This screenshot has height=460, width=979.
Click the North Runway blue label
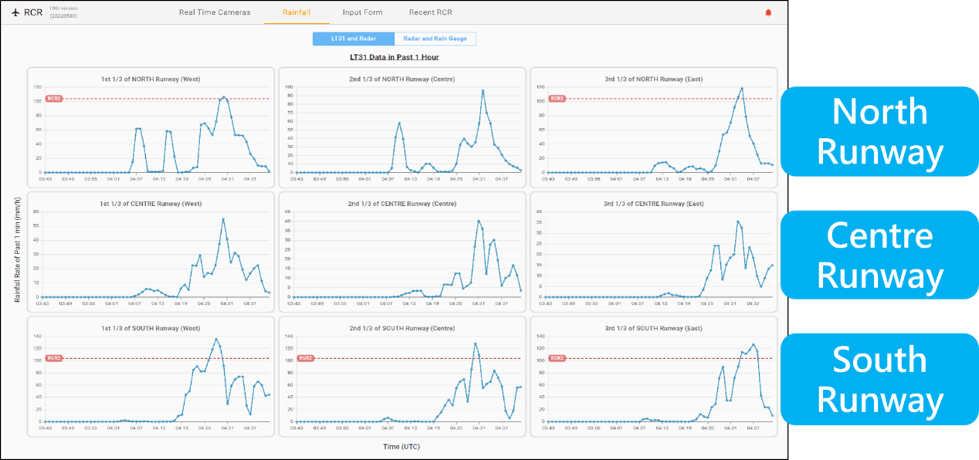tap(879, 132)
